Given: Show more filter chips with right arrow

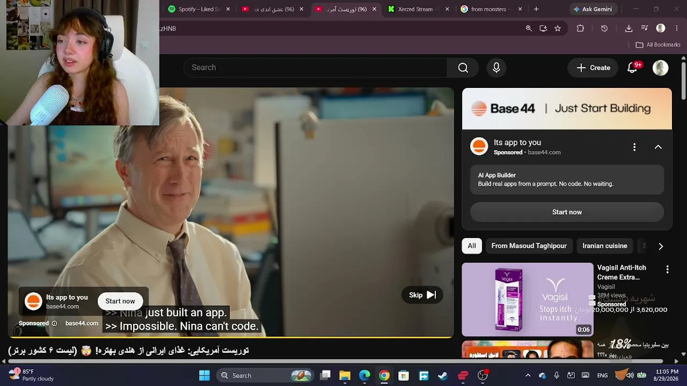Looking at the screenshot, I should 661,246.
